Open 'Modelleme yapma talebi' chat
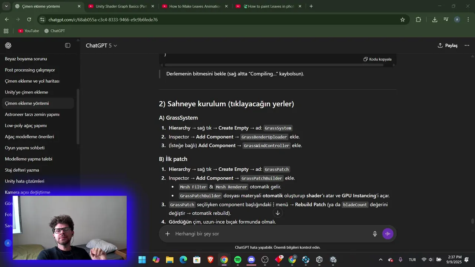475x267 pixels. point(37,159)
